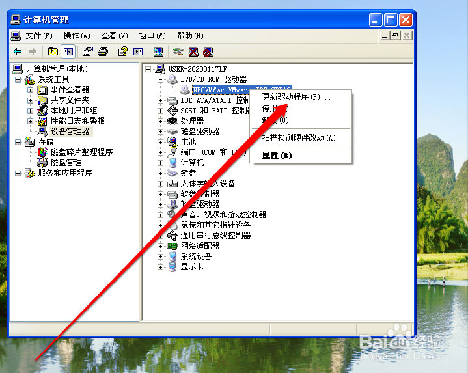Click the update driver toolbar icon

(x=178, y=51)
